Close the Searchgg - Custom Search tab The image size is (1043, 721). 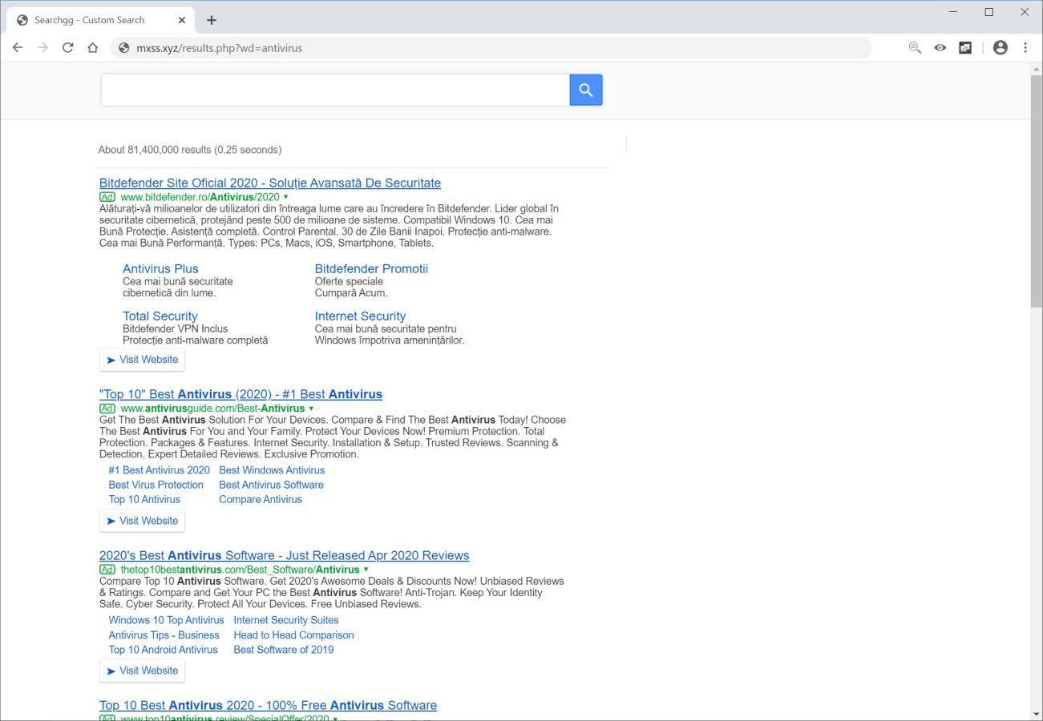(x=182, y=20)
